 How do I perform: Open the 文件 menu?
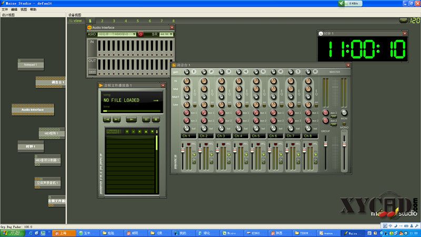tap(5, 9)
